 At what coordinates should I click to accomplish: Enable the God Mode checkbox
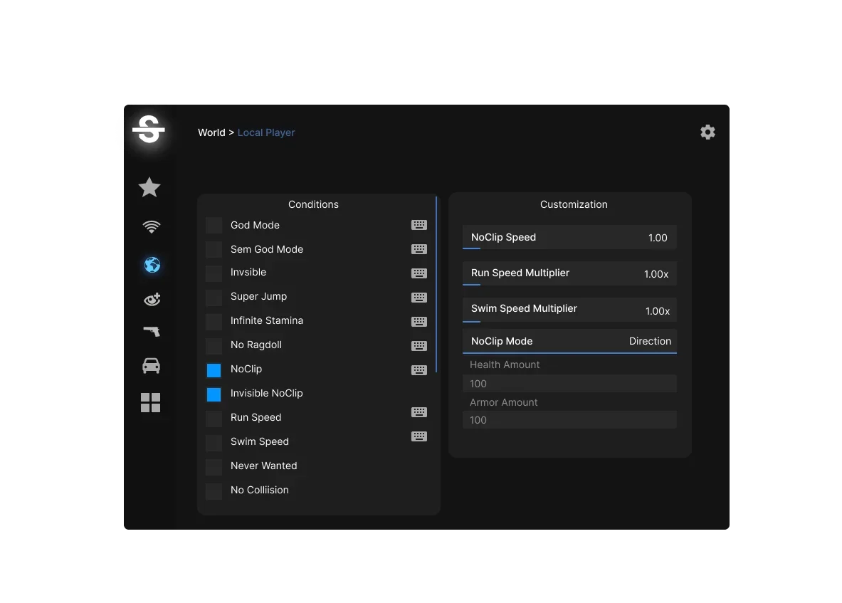(214, 226)
